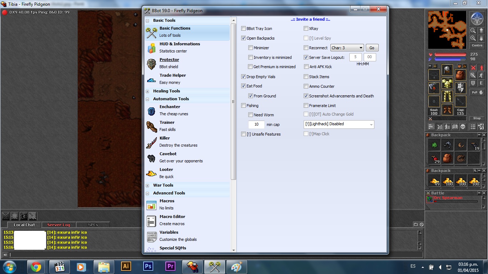Open Photoshop from the taskbar
This screenshot has height=274, width=488.
(x=148, y=267)
